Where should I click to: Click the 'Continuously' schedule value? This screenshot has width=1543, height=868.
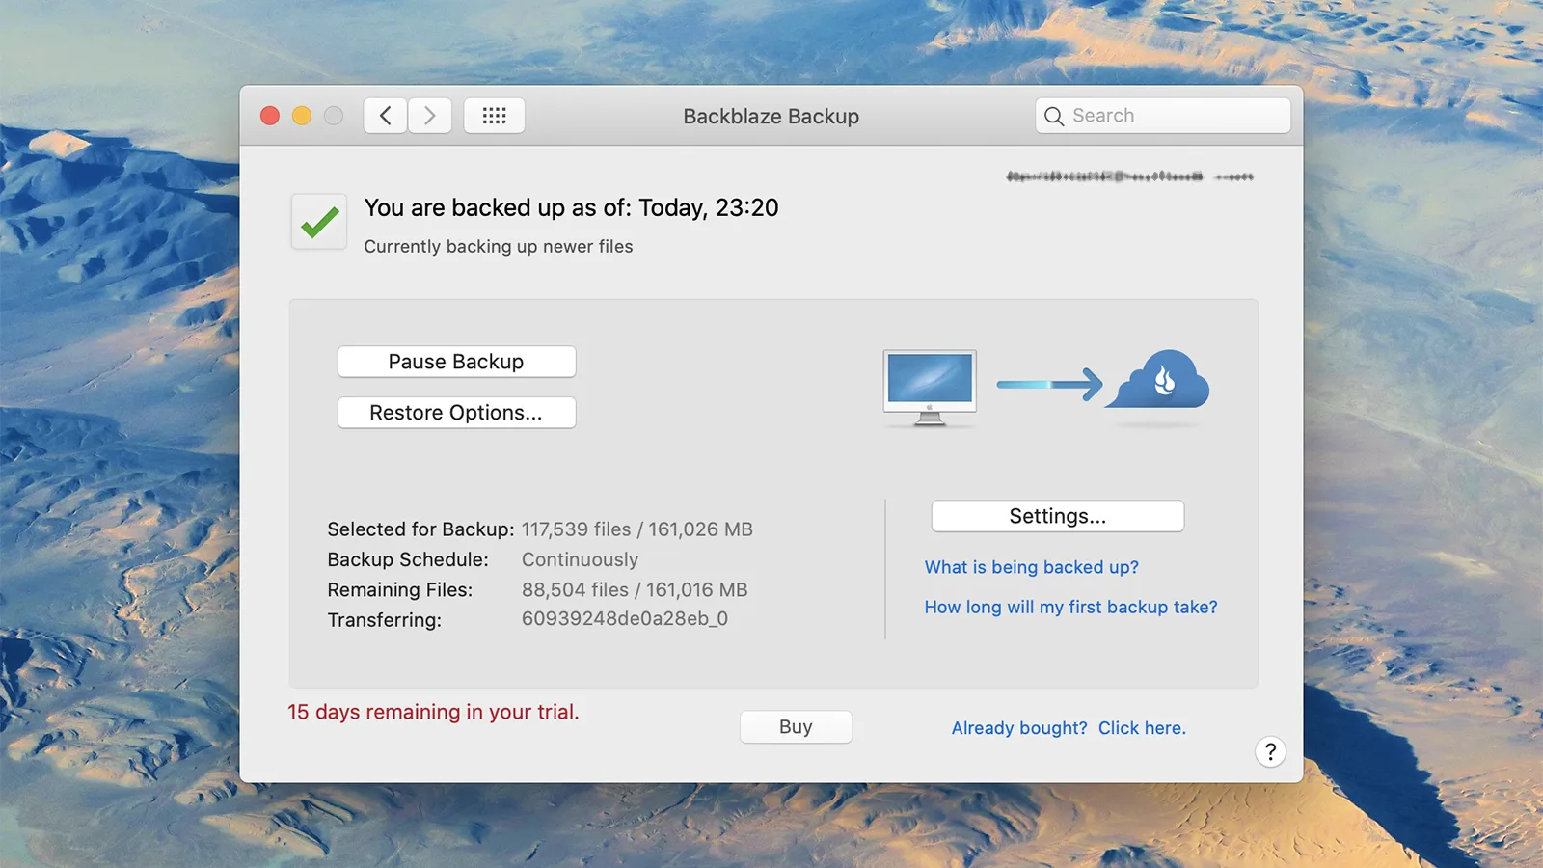580,559
